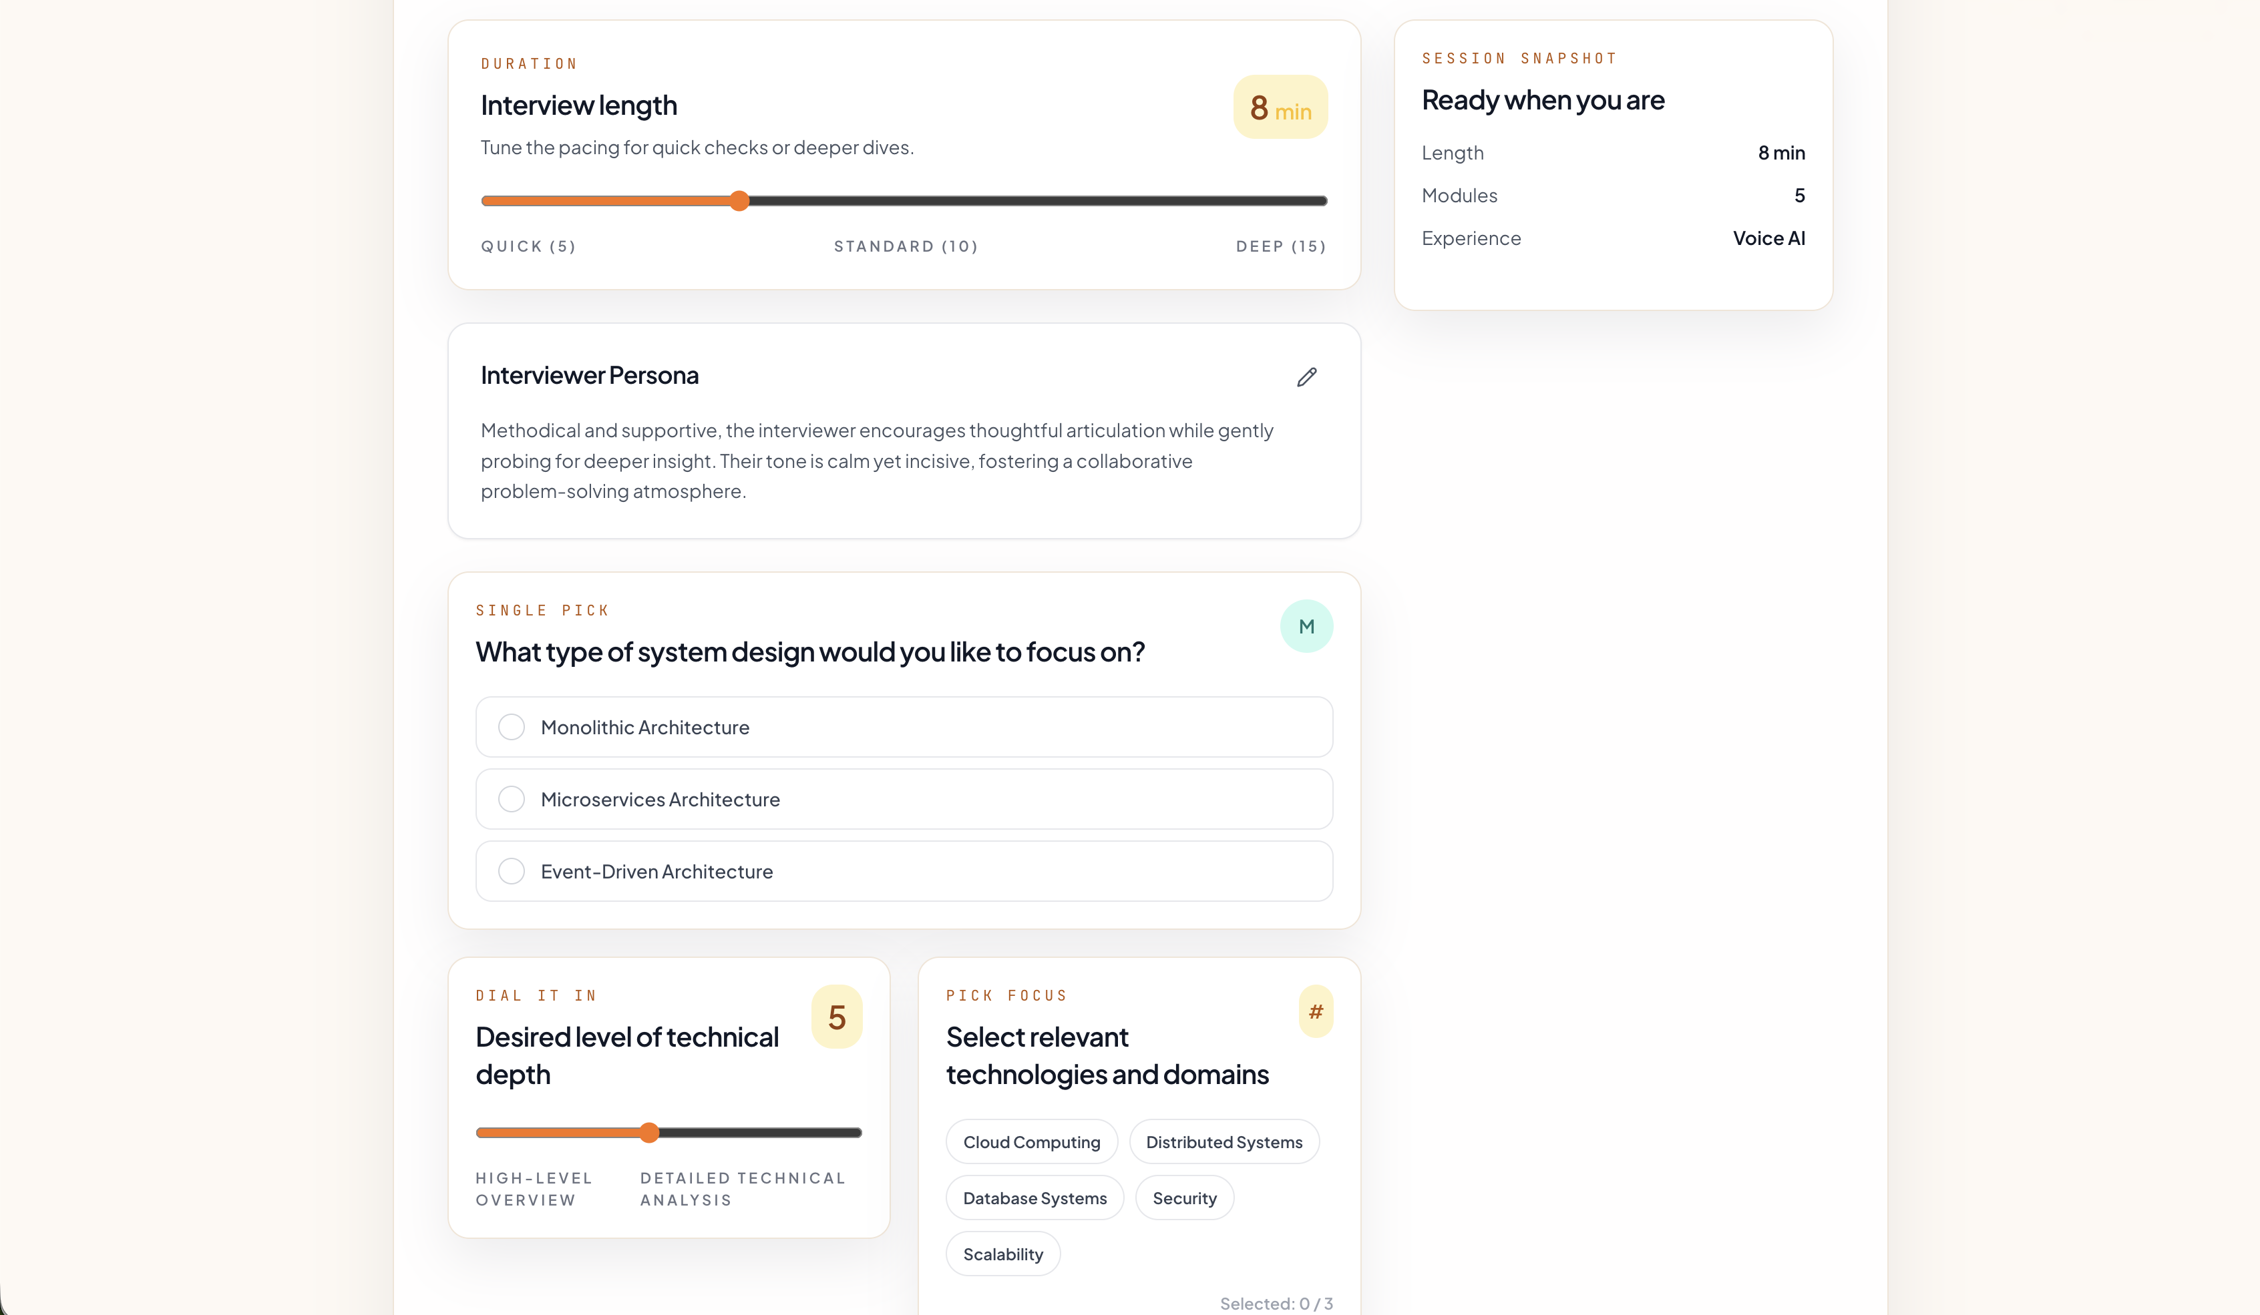Select the Database Systems tag
Image resolution: width=2260 pixels, height=1315 pixels.
tap(1034, 1198)
